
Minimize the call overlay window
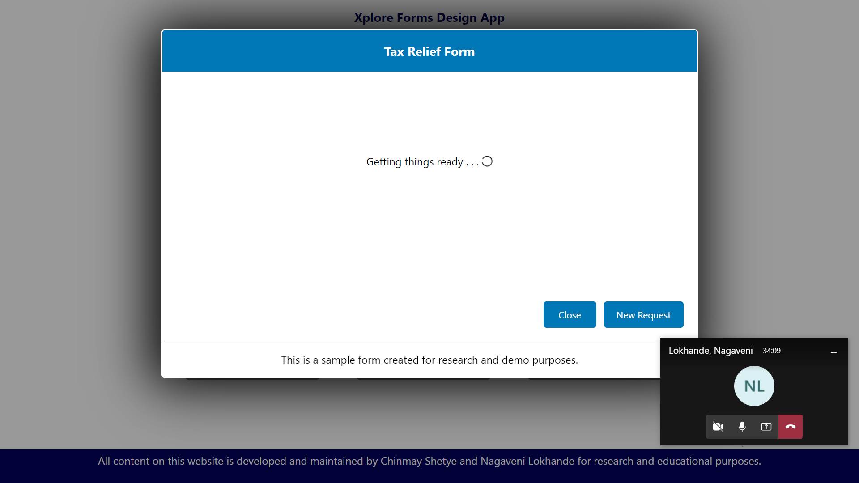[833, 352]
